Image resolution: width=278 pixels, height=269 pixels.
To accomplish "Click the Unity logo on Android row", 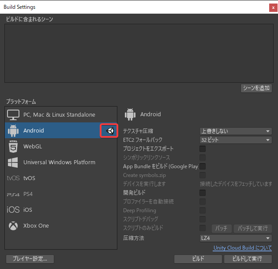I will point(110,131).
